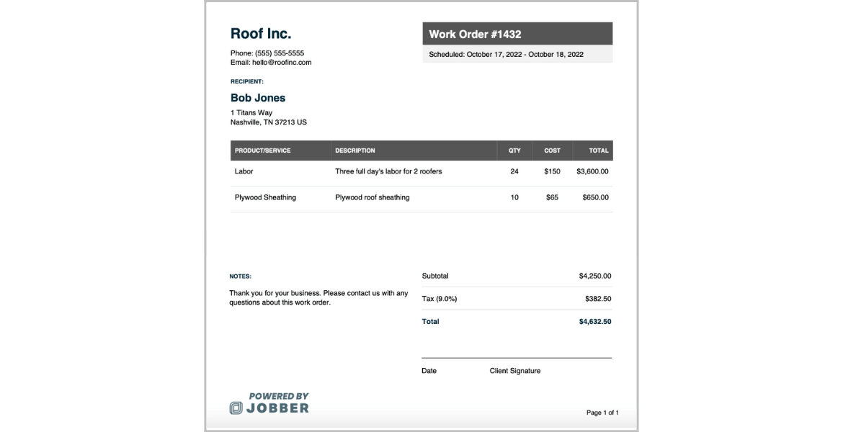The image size is (843, 432).
Task: Click the Jobber logo icon
Action: tap(236, 408)
